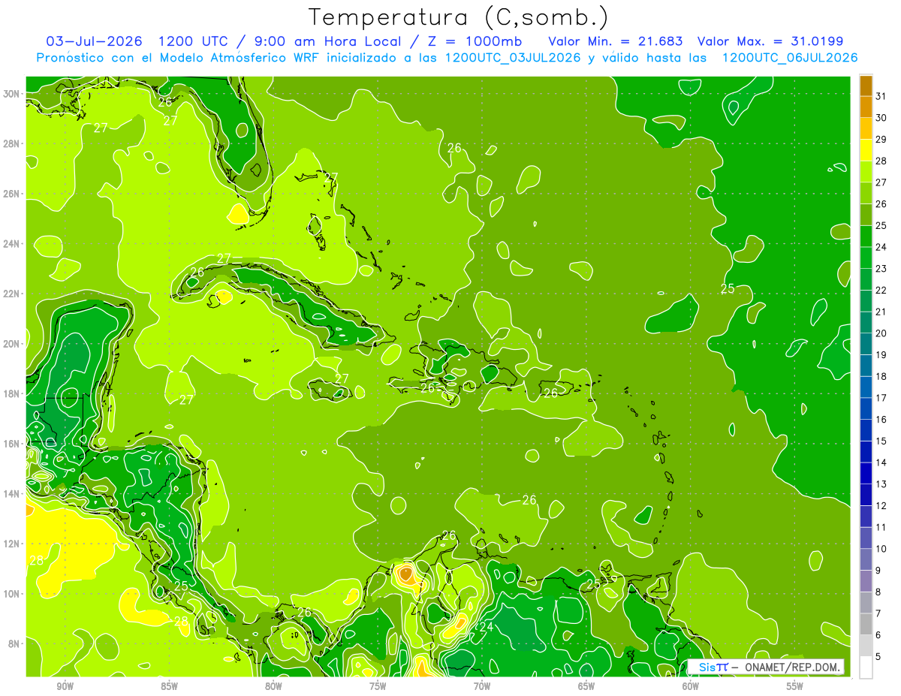The width and height of the screenshot is (901, 696).
Task: Click the "26N" latitude axis label
Action: [x=12, y=194]
